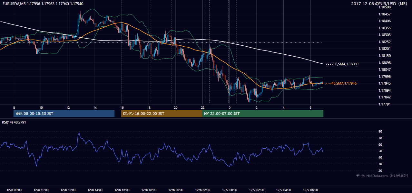Click hour label 16 under the price chart

click(122, 107)
